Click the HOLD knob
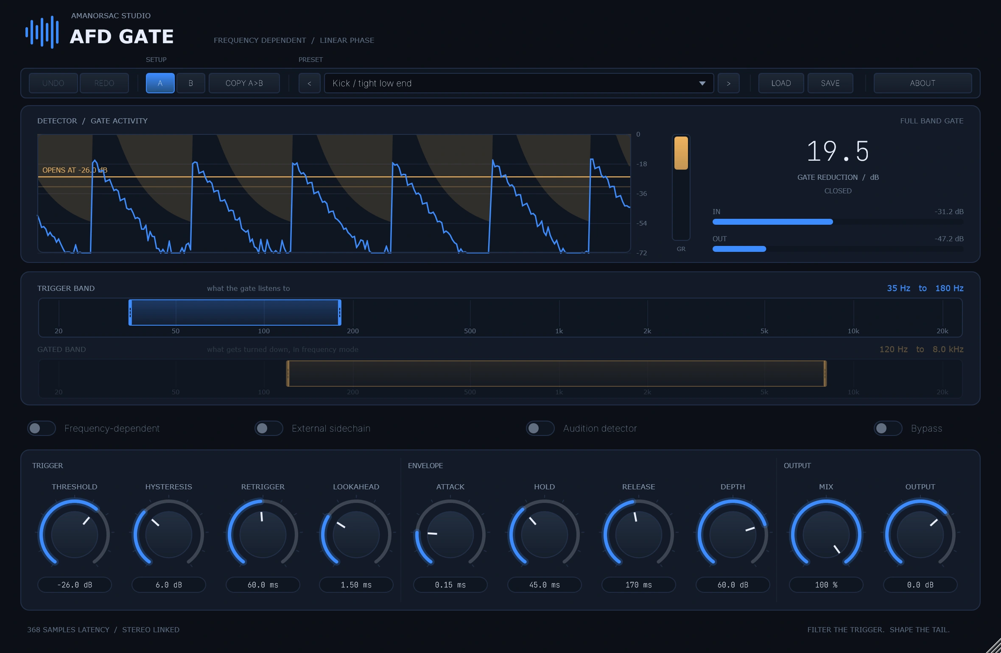This screenshot has width=1001, height=653. [545, 534]
